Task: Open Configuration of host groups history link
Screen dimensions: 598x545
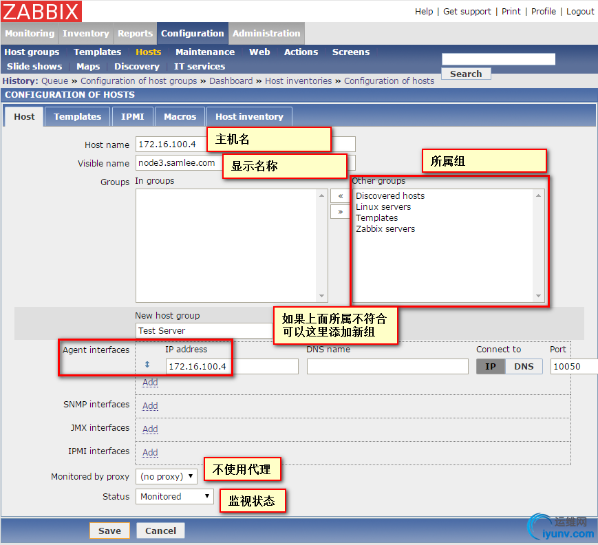Action: pos(138,81)
